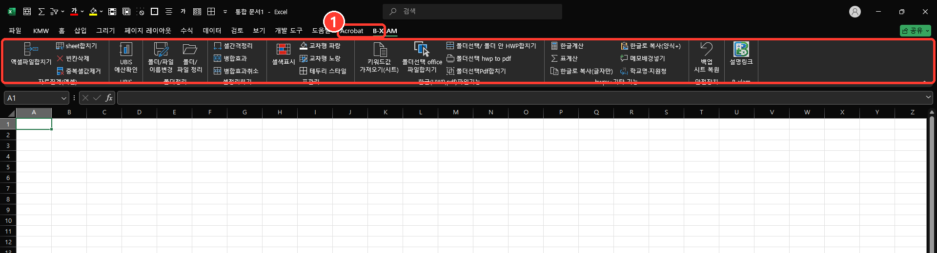Select column header M
The width and height of the screenshot is (937, 253).
click(456, 112)
